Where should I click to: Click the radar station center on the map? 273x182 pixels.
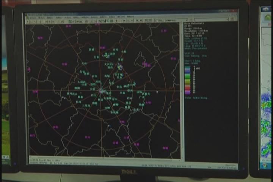101,90
